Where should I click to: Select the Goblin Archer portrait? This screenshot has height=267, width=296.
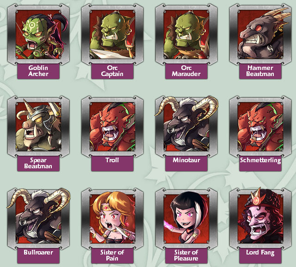(38, 34)
